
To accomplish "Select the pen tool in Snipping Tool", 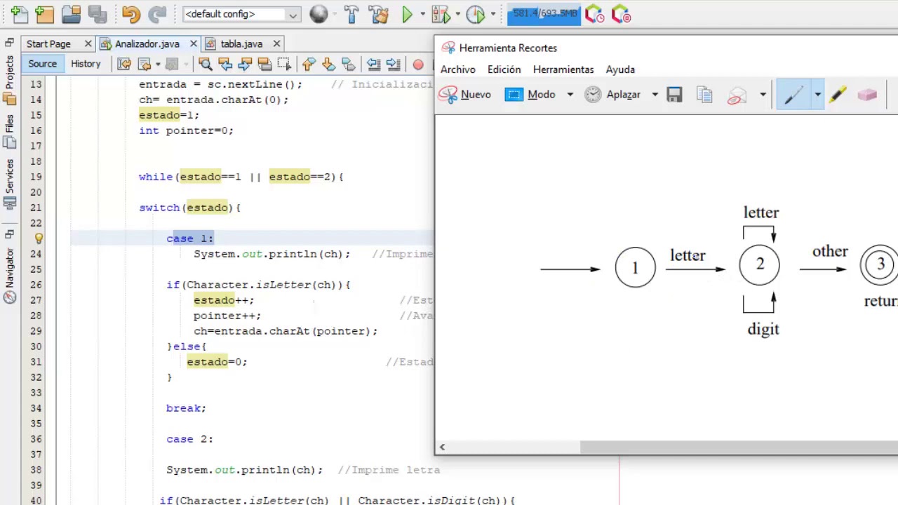I will 793,95.
